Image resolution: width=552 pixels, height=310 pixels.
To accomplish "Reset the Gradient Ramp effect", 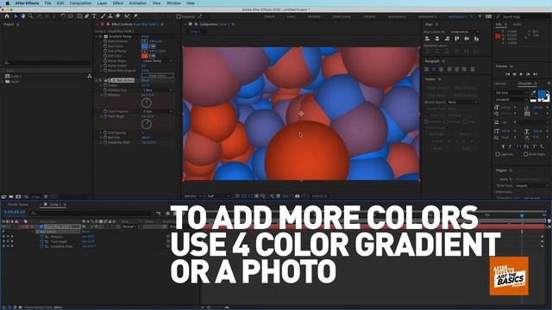I will [x=145, y=36].
